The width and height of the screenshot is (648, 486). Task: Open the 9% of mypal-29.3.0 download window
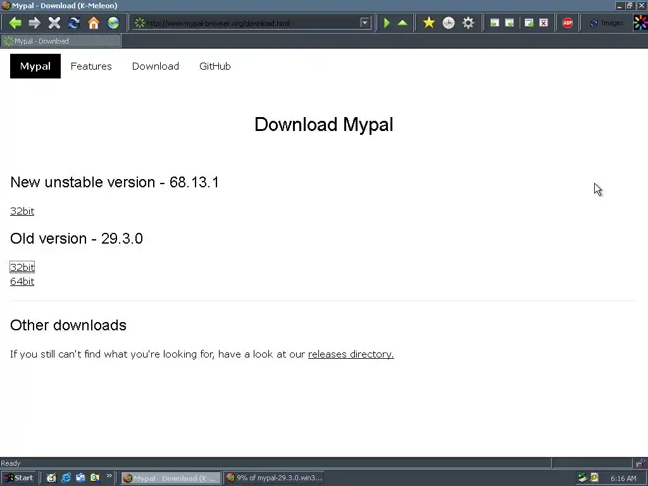(x=273, y=478)
